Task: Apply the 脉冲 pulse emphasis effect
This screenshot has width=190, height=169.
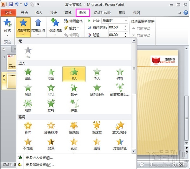Action: 28,128
